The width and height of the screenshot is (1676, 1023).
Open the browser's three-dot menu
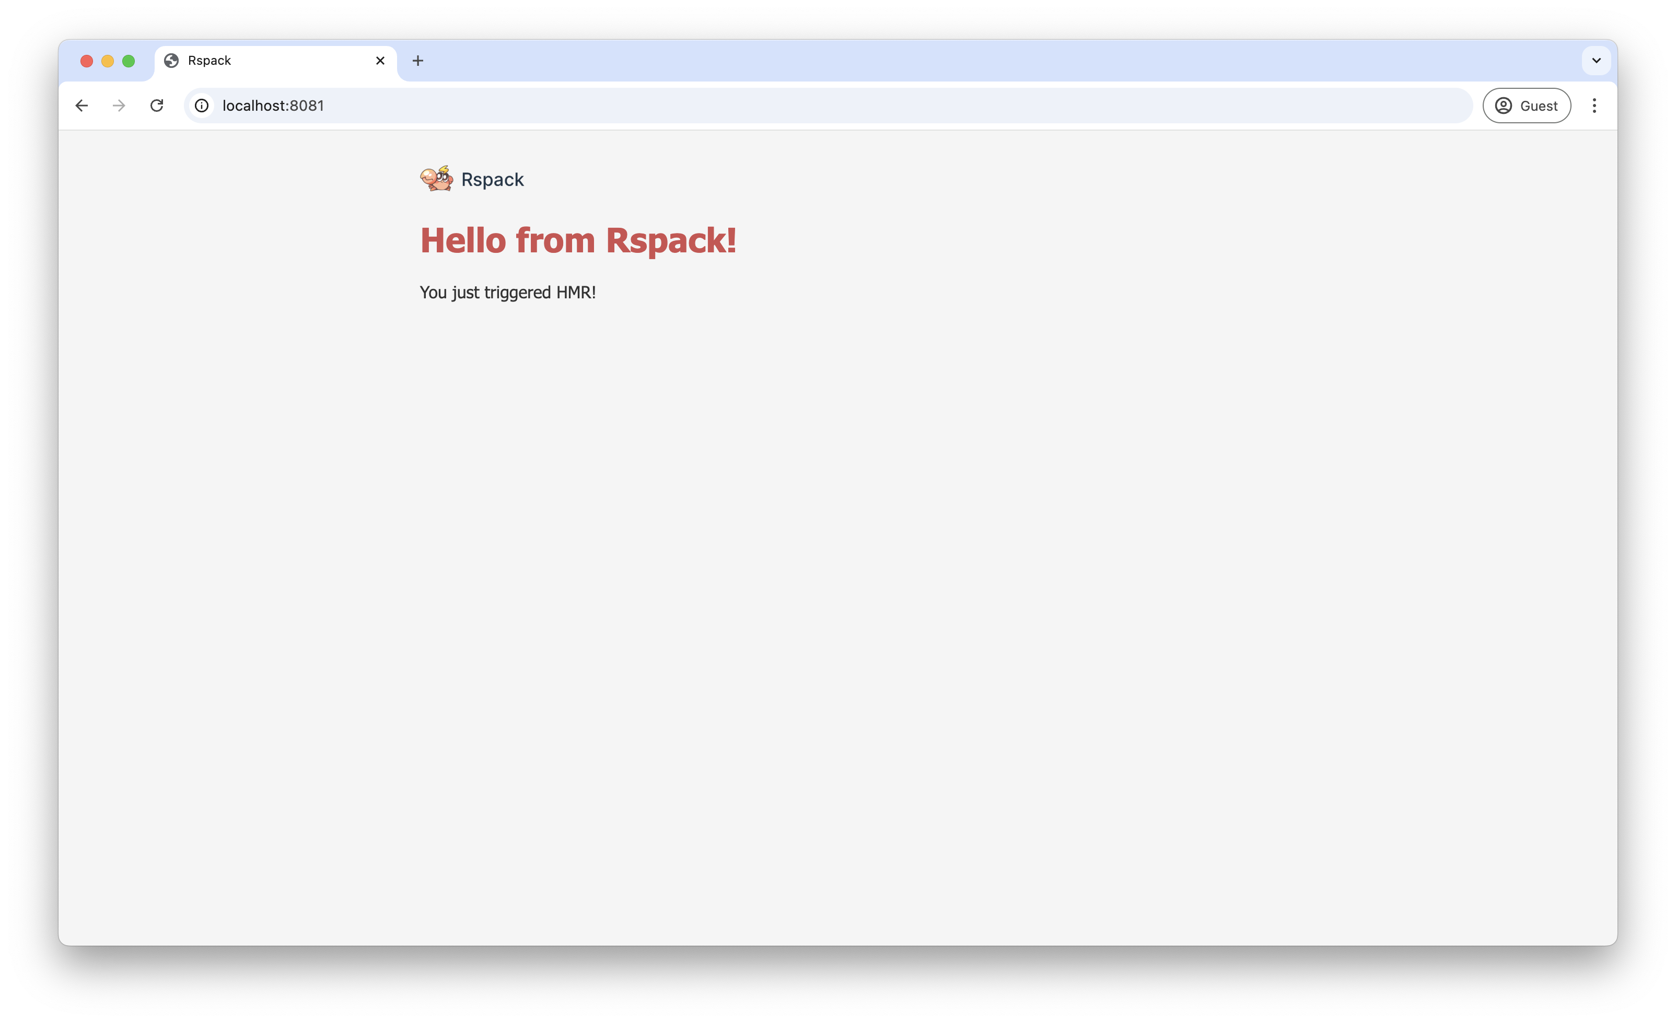click(1595, 106)
